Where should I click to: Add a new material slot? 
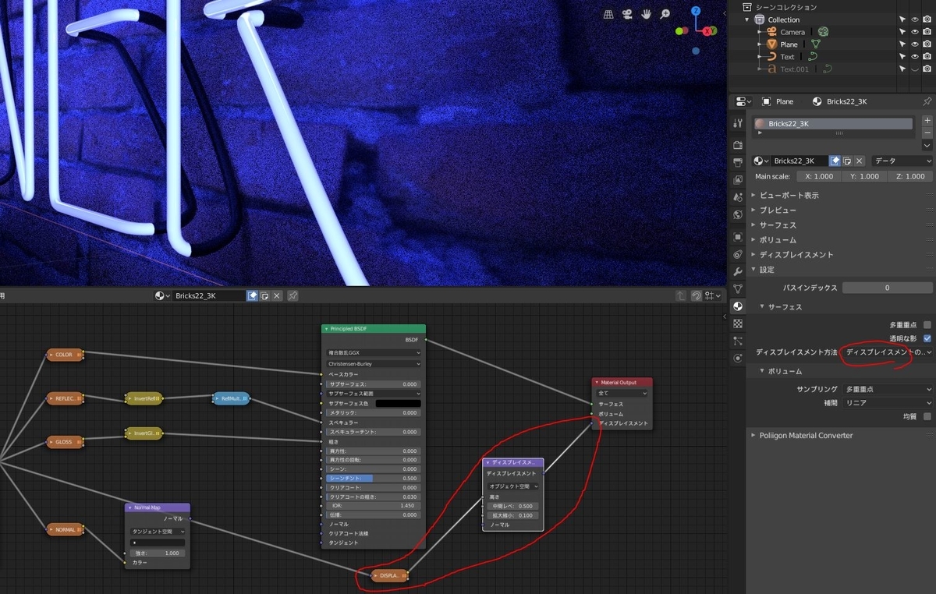(927, 121)
